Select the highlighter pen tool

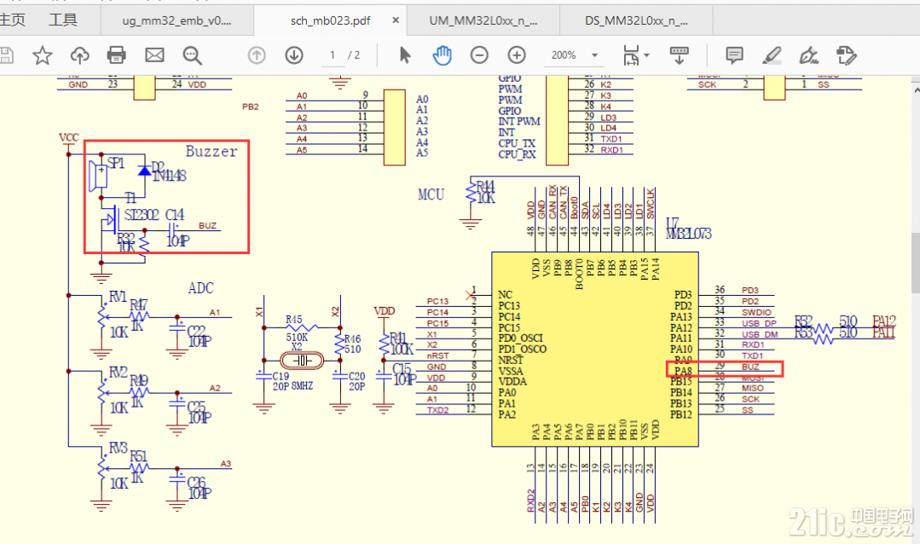(772, 55)
